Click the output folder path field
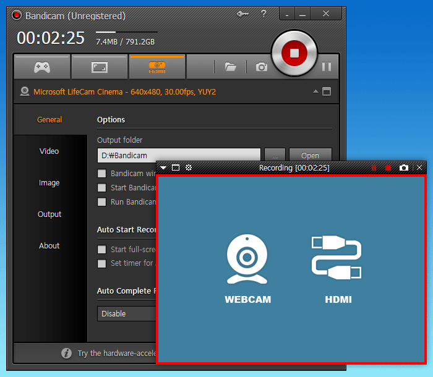 [179, 155]
